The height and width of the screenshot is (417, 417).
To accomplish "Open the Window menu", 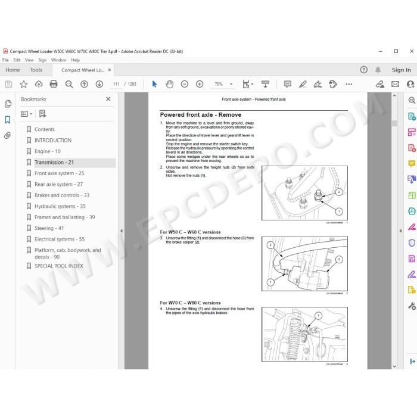I will click(59, 60).
